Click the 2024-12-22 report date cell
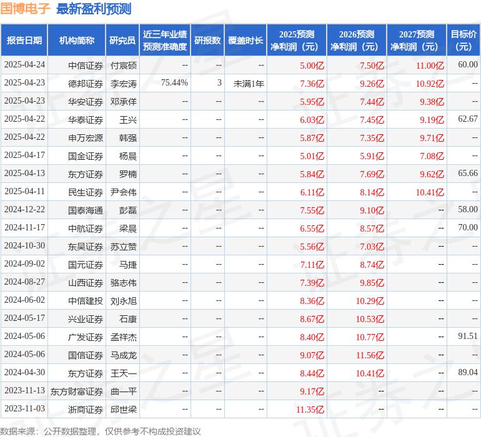The image size is (481, 437). (x=24, y=210)
